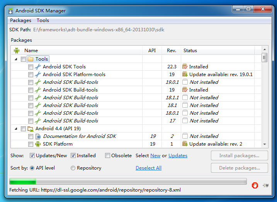This screenshot has width=277, height=202.
Task: Open the SDK Manager log window icon
Action: [266, 185]
